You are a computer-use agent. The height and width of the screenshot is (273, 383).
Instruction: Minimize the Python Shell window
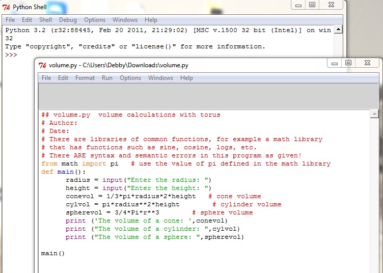298,5
